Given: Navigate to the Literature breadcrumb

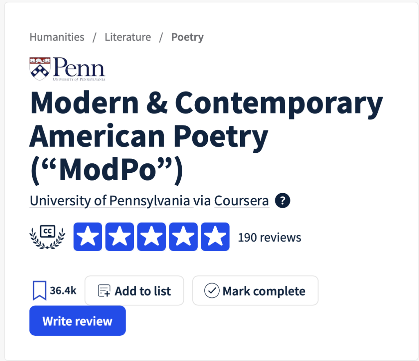Looking at the screenshot, I should (x=127, y=37).
